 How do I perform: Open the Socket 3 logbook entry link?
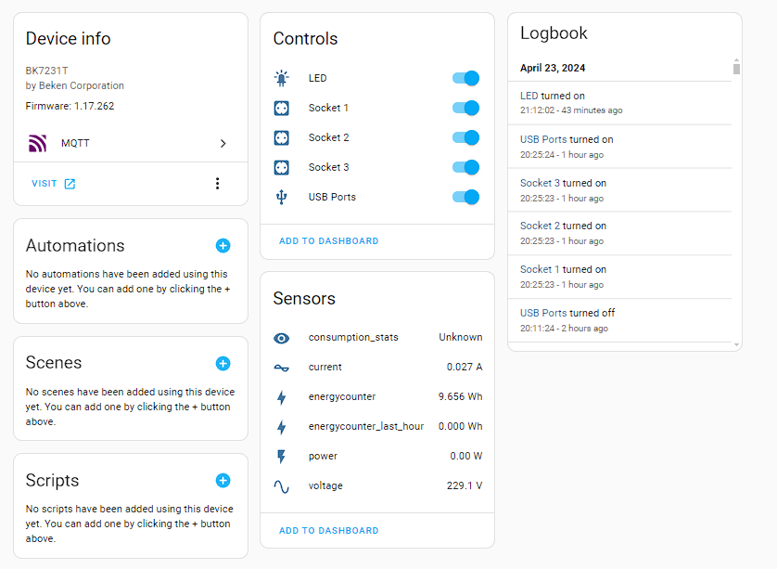tap(540, 183)
